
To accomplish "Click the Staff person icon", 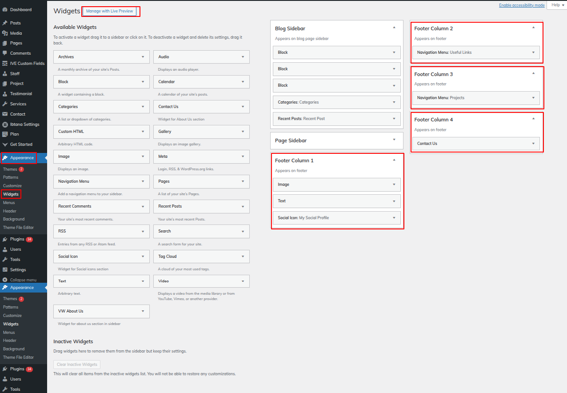I will pyautogui.click(x=5, y=74).
